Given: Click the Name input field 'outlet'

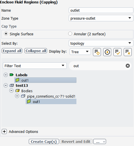Looking at the screenshot, I should coord(101,10).
